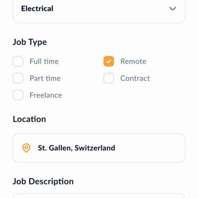Select the Freelance checkbox
Image resolution: width=198 pixels, height=198 pixels.
coord(18,95)
